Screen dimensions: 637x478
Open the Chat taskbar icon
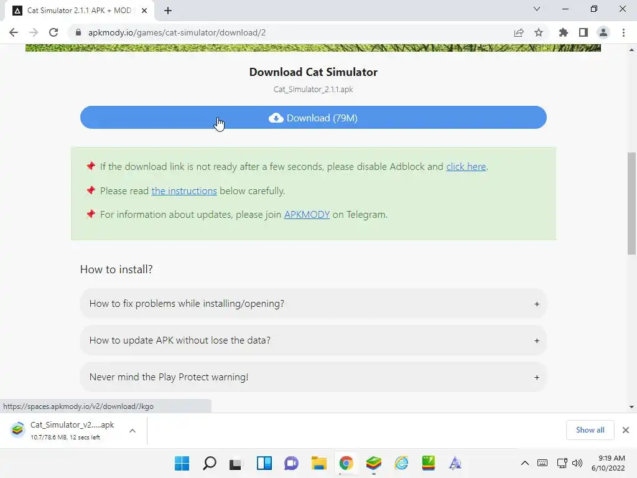click(291, 463)
